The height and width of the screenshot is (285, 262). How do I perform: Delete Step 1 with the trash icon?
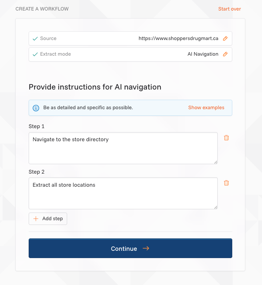[x=226, y=138]
